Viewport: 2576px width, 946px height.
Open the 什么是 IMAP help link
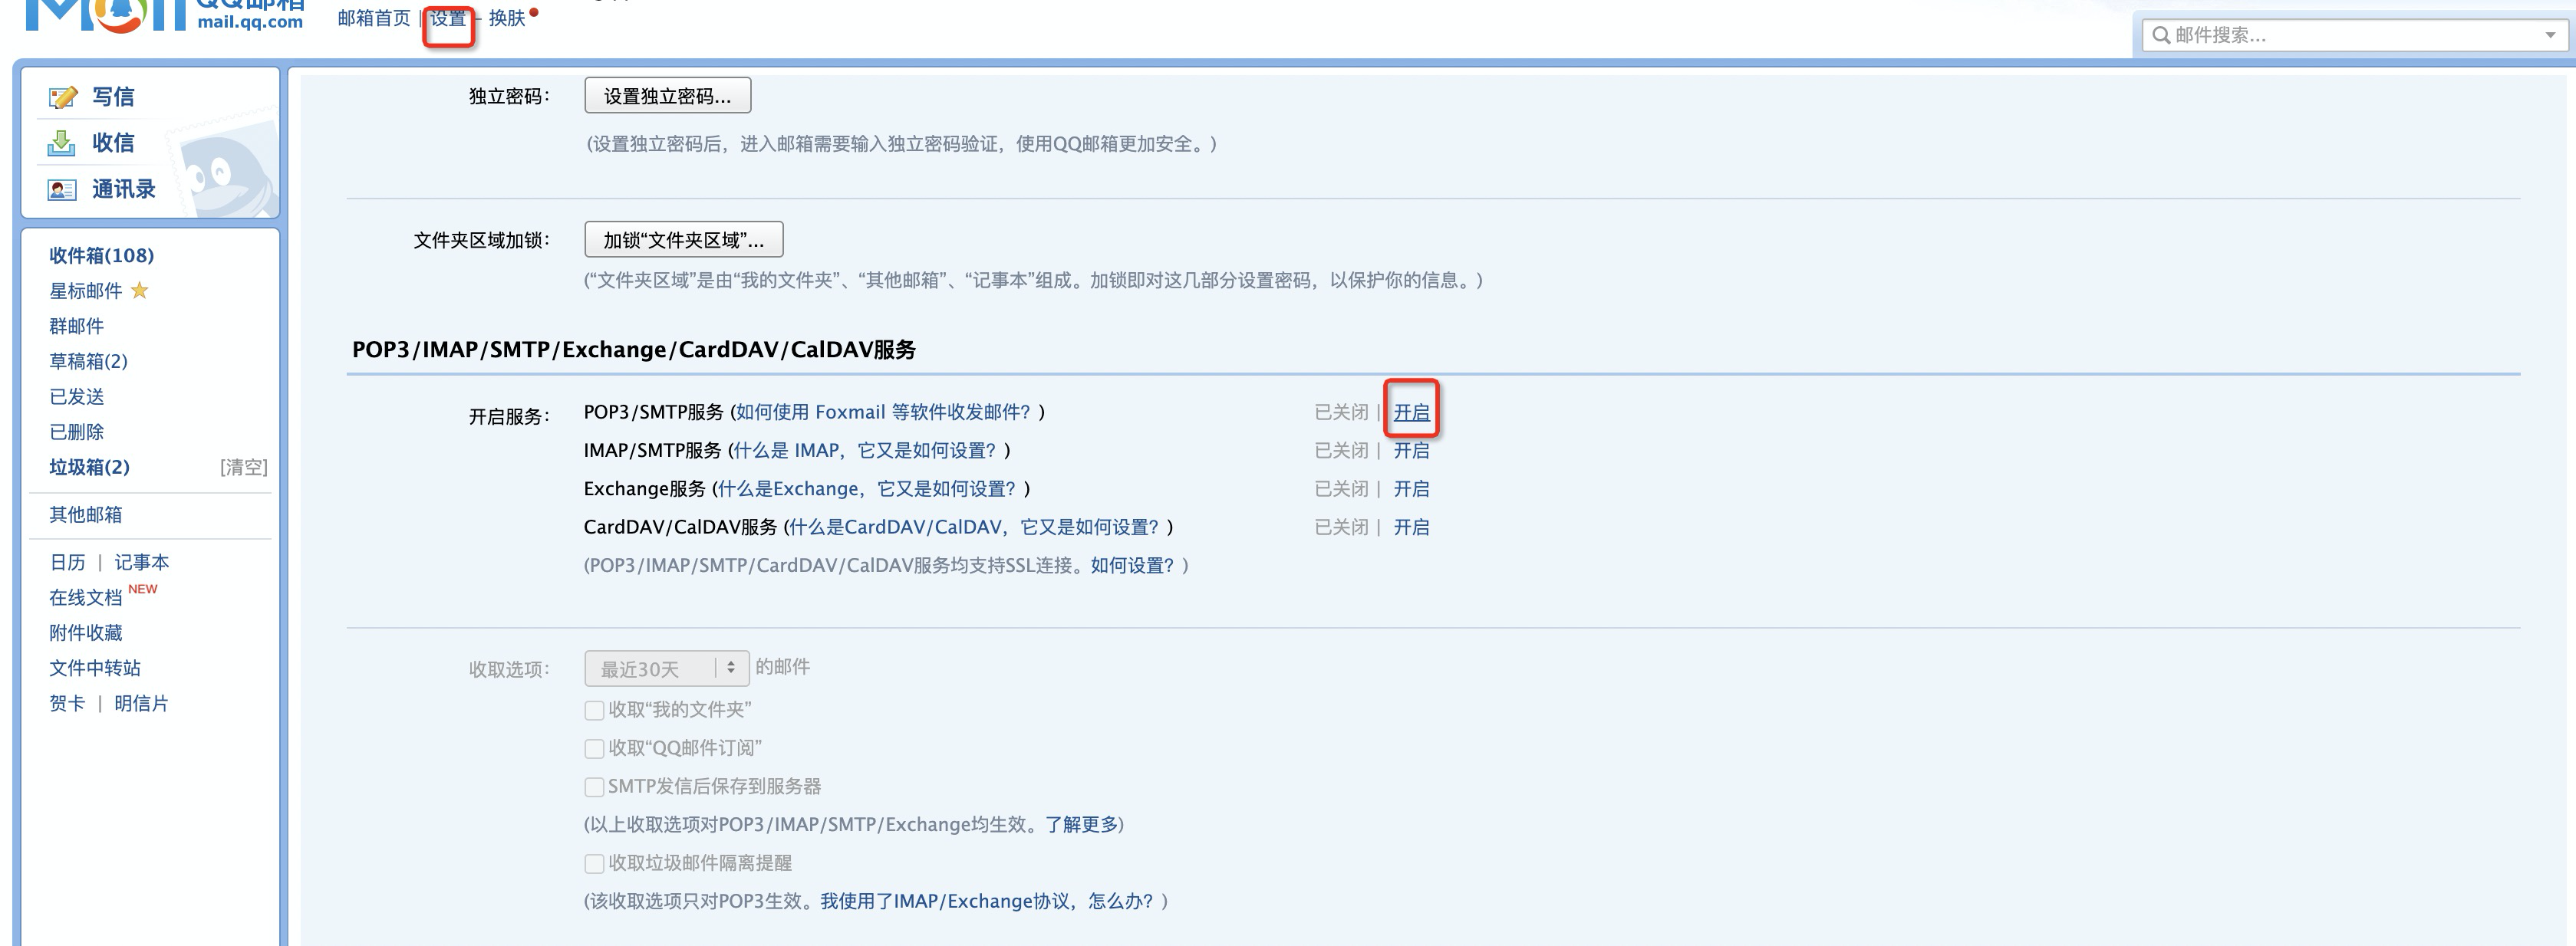tap(865, 451)
